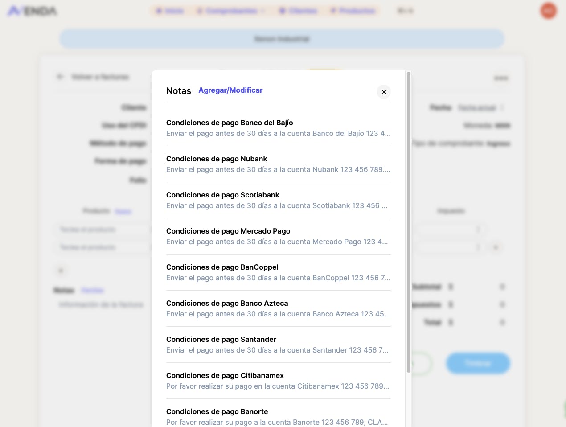This screenshot has width=566, height=427.
Task: Select note Condiciones de pago Mercado Pago
Action: point(279,236)
